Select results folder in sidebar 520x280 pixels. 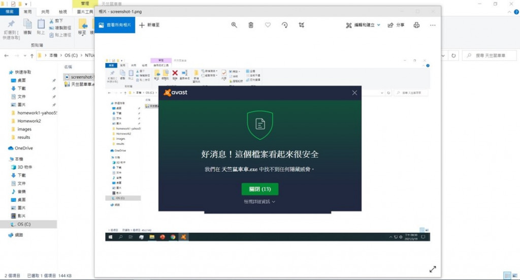click(20, 137)
